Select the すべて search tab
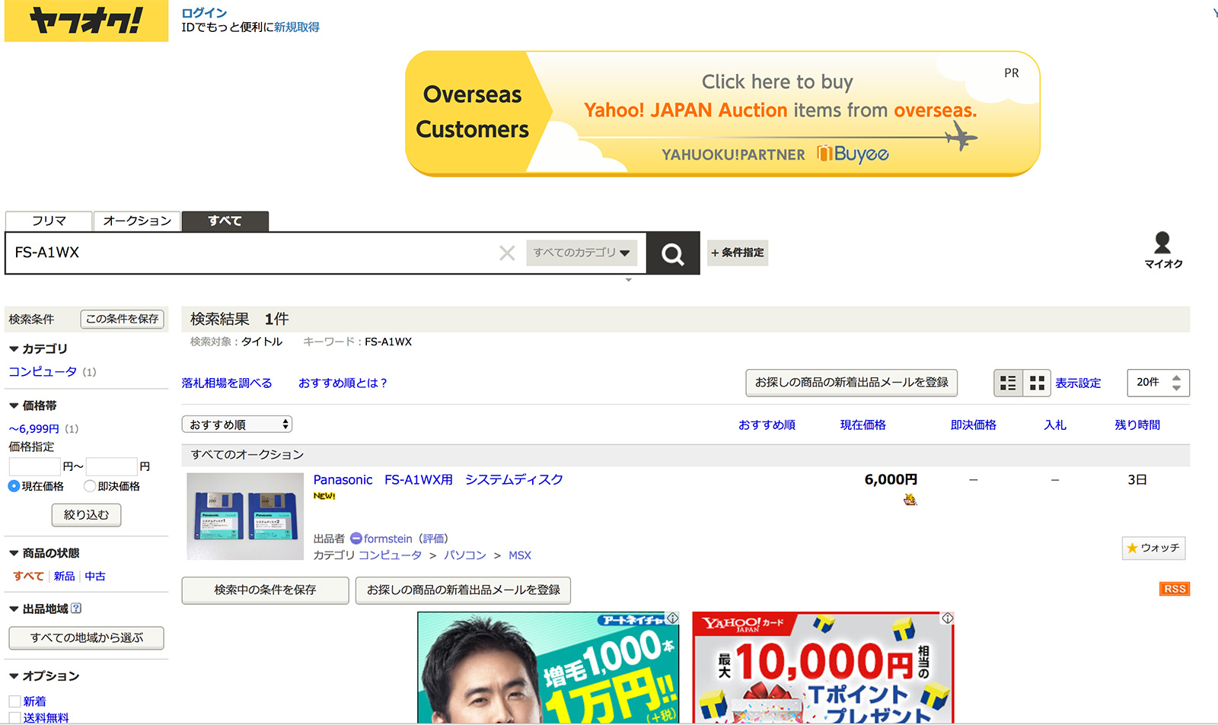 pos(225,221)
